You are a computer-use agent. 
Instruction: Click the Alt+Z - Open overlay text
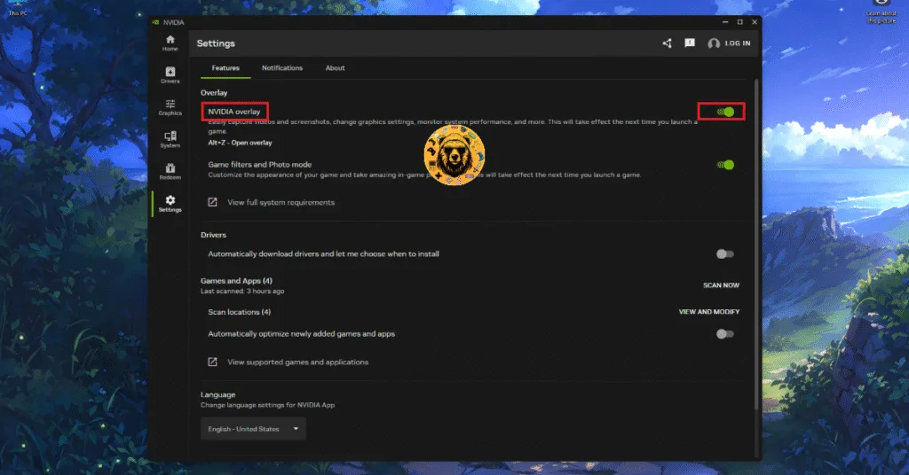[240, 143]
